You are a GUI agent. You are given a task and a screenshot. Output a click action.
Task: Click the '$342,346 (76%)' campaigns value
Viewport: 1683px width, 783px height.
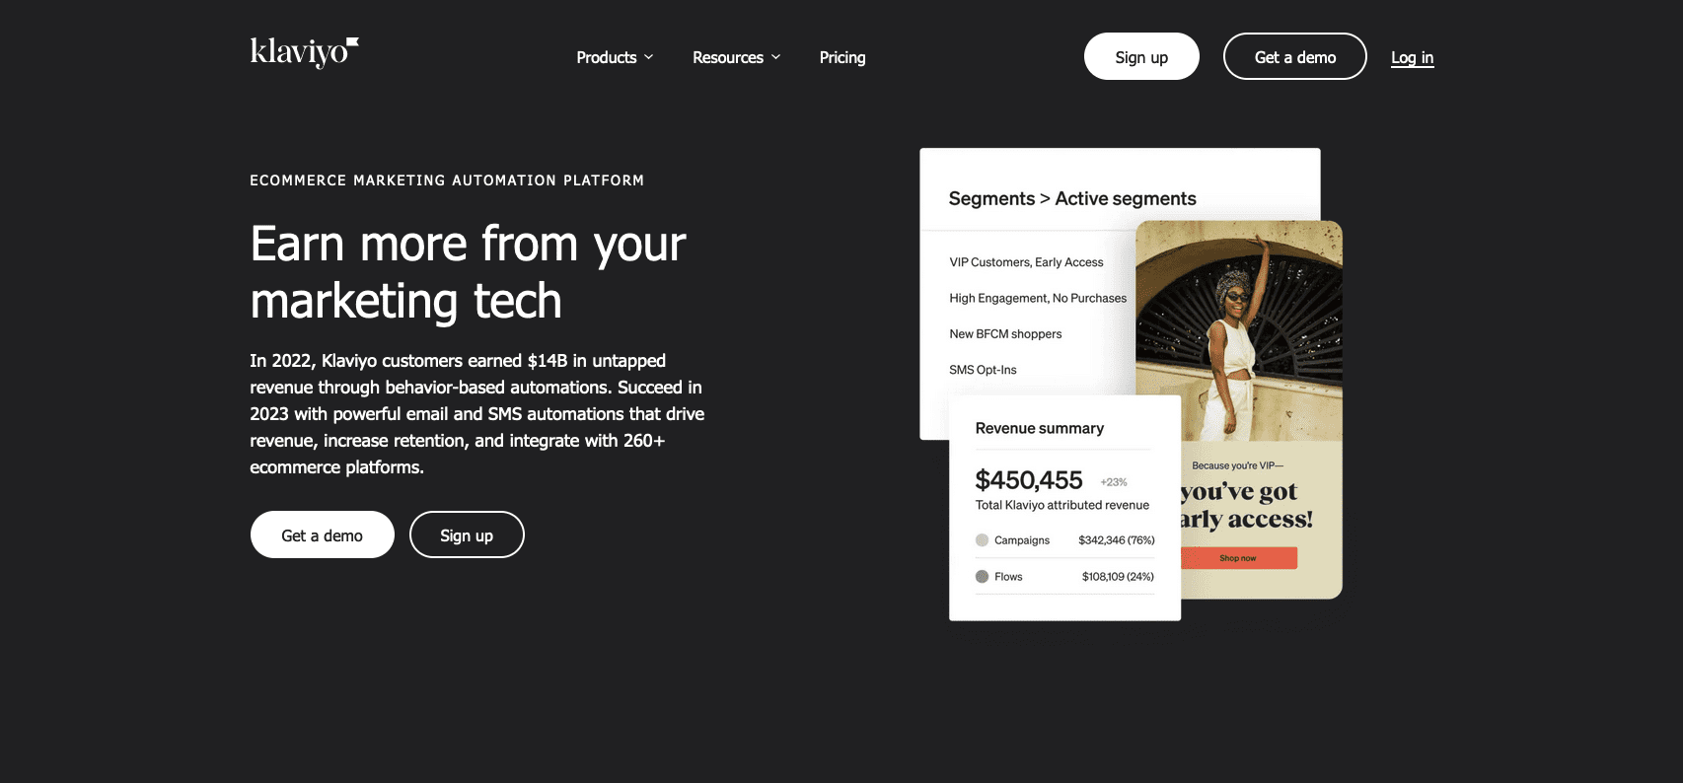pos(1117,540)
